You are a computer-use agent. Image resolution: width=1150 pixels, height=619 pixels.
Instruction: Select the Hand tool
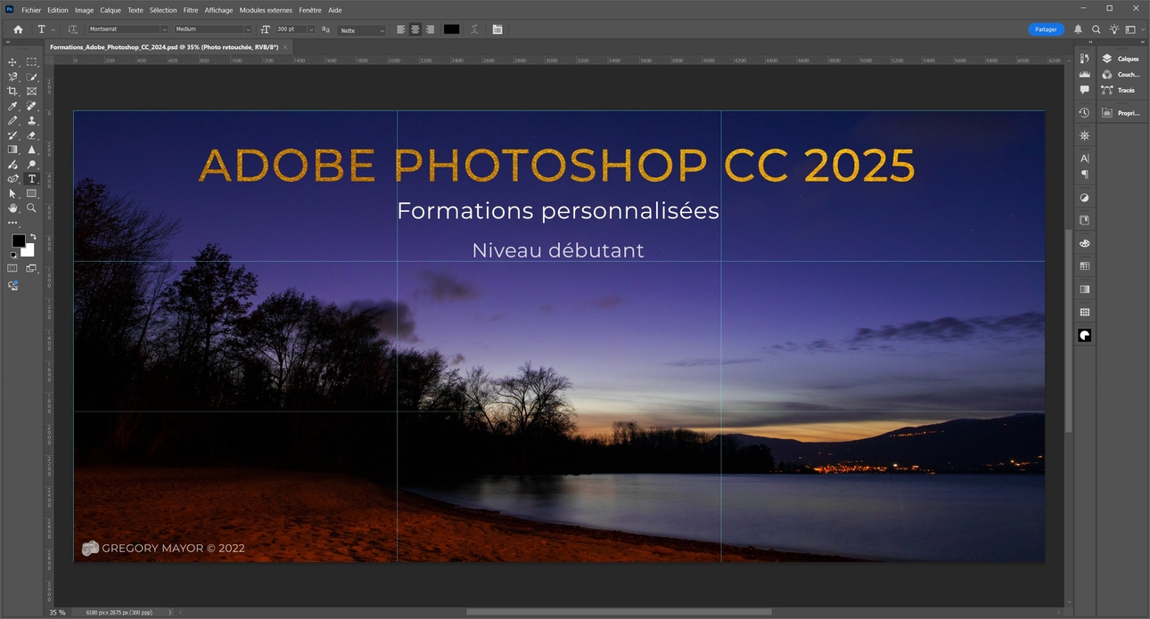tap(12, 208)
